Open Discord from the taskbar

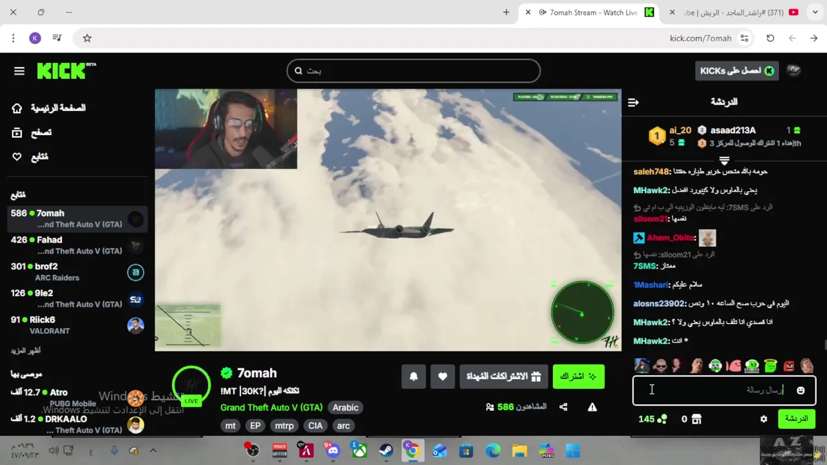(333, 451)
